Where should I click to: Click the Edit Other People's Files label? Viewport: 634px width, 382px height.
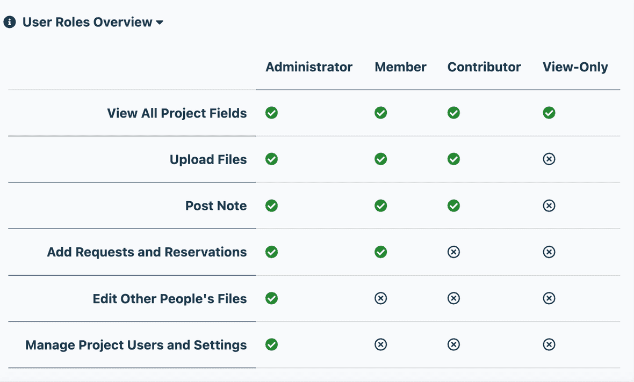click(x=170, y=298)
